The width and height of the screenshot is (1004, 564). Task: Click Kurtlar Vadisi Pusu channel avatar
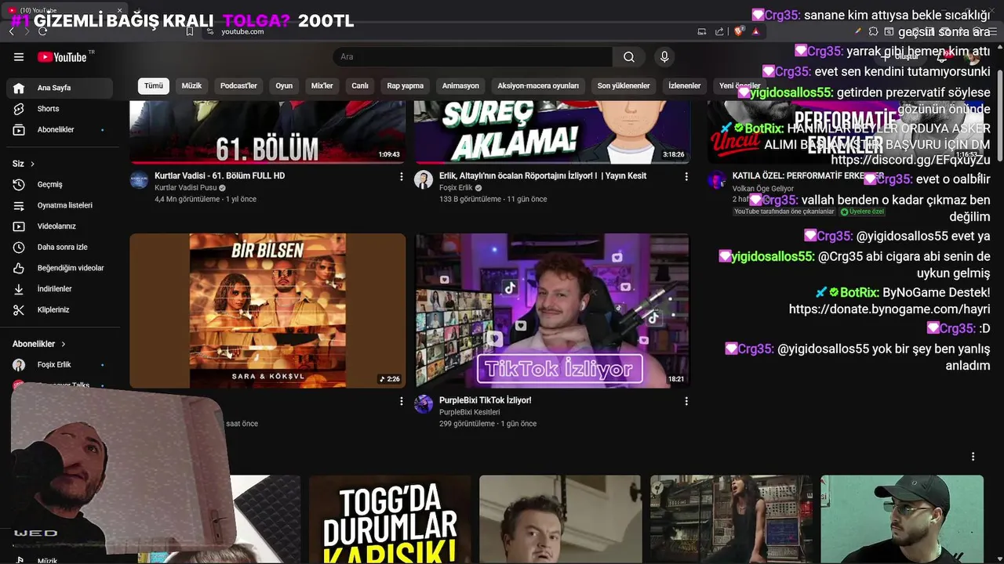[139, 179]
